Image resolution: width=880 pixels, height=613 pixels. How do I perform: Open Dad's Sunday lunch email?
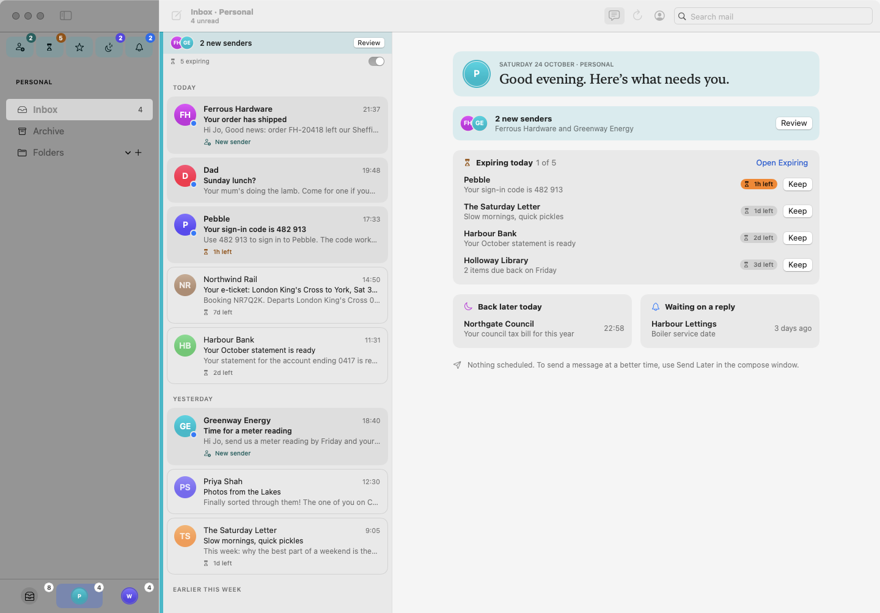pos(277,180)
